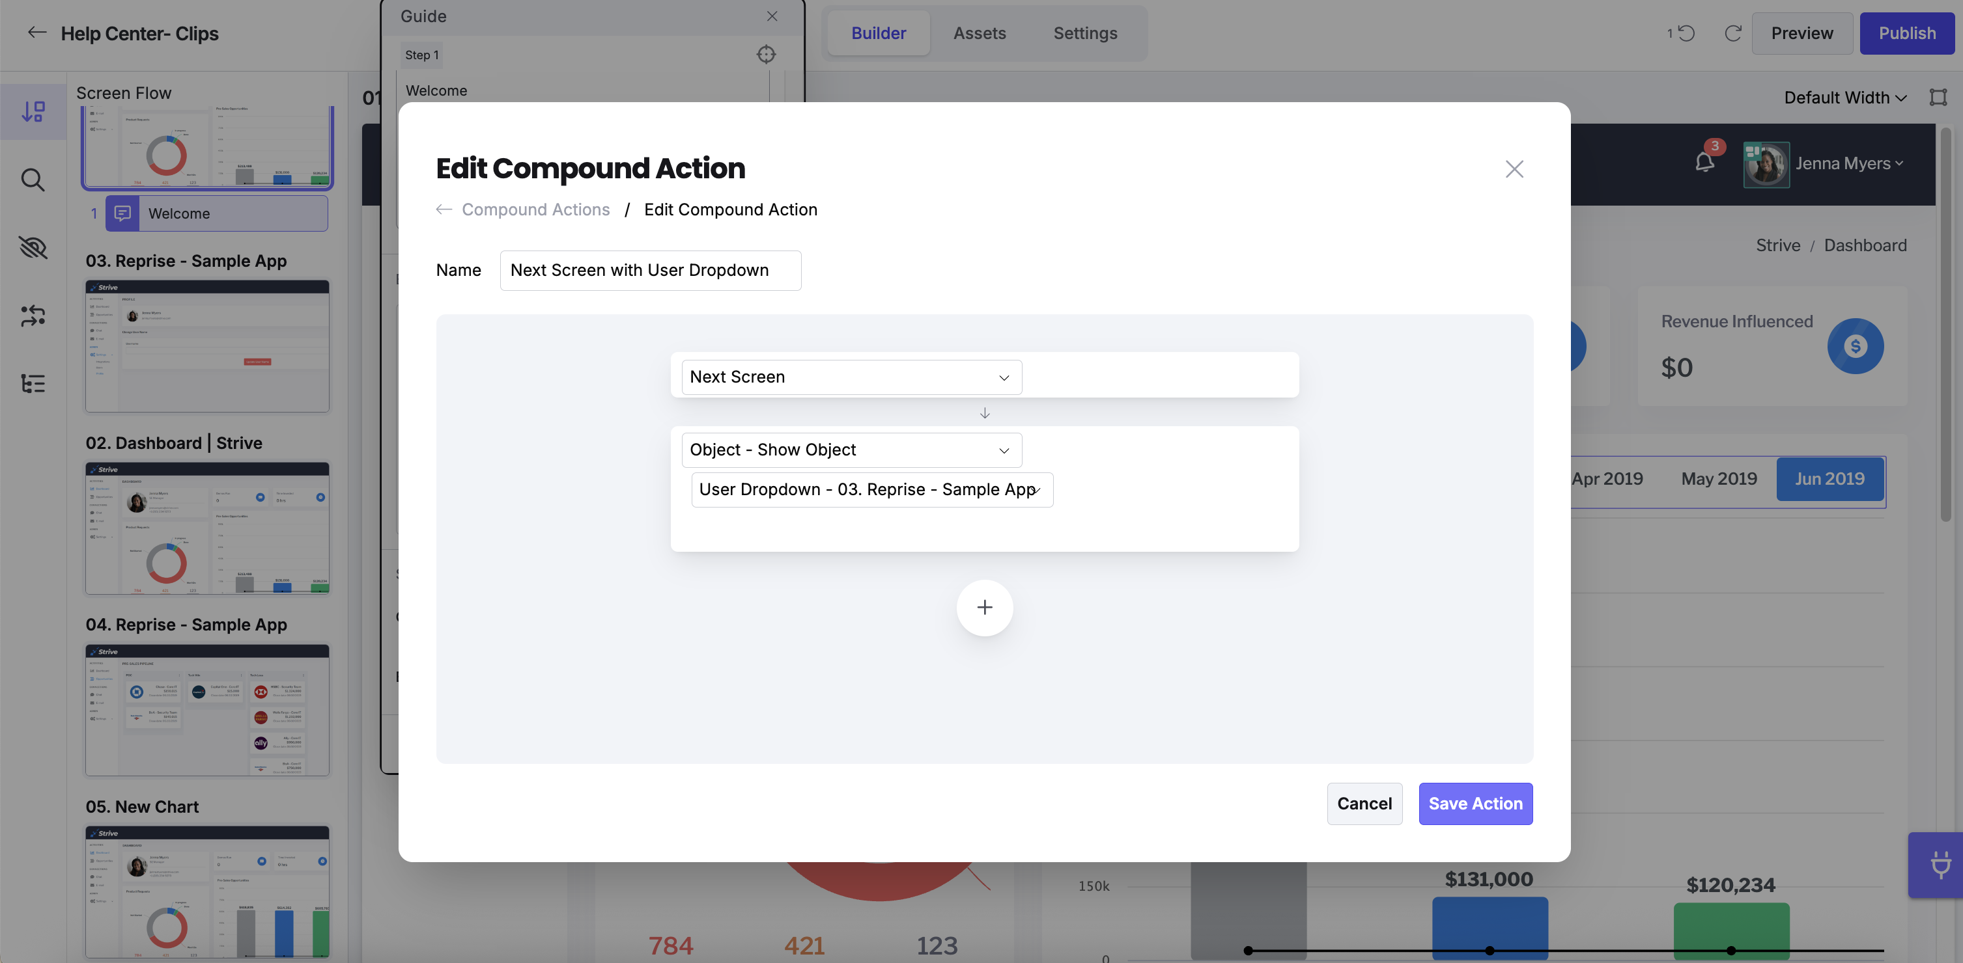This screenshot has height=963, width=1963.
Task: Close the Edit Compound Action dialog
Action: point(1514,169)
